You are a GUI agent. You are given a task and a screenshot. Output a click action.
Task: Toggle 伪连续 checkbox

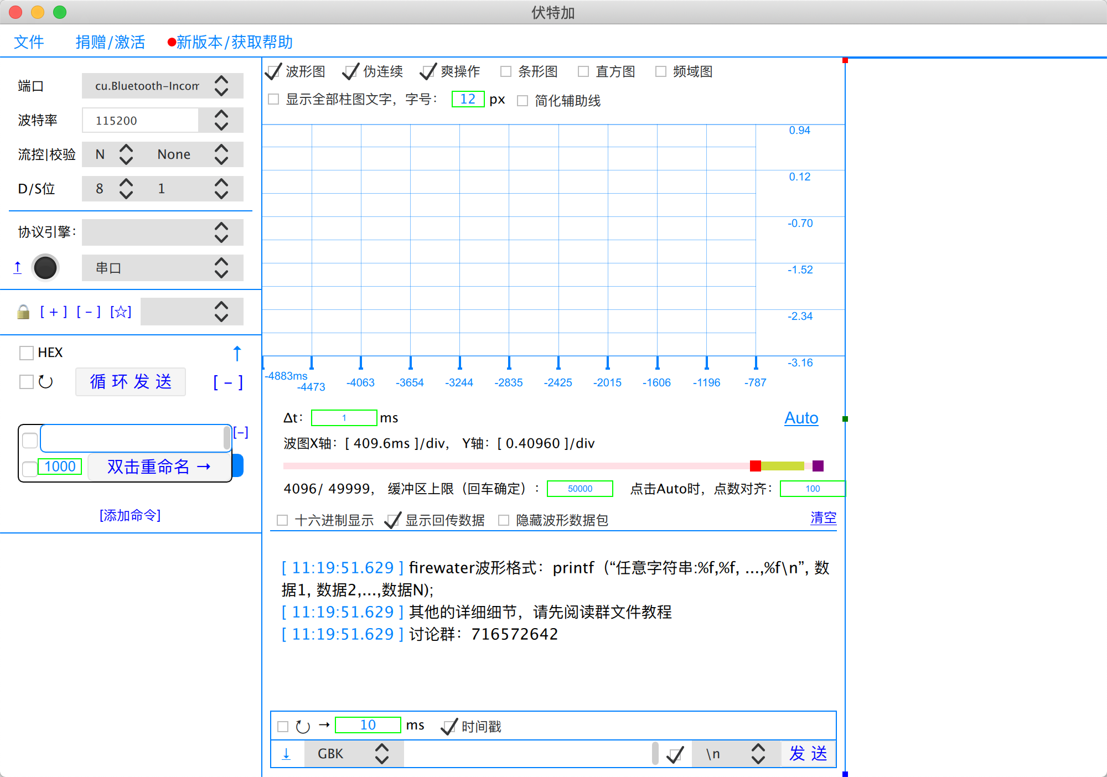pos(351,71)
